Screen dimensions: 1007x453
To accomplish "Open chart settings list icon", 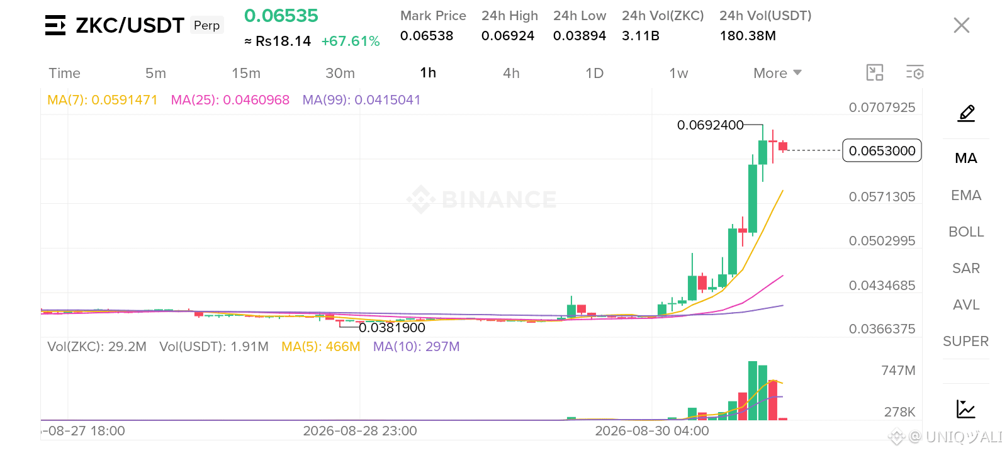I will (914, 72).
